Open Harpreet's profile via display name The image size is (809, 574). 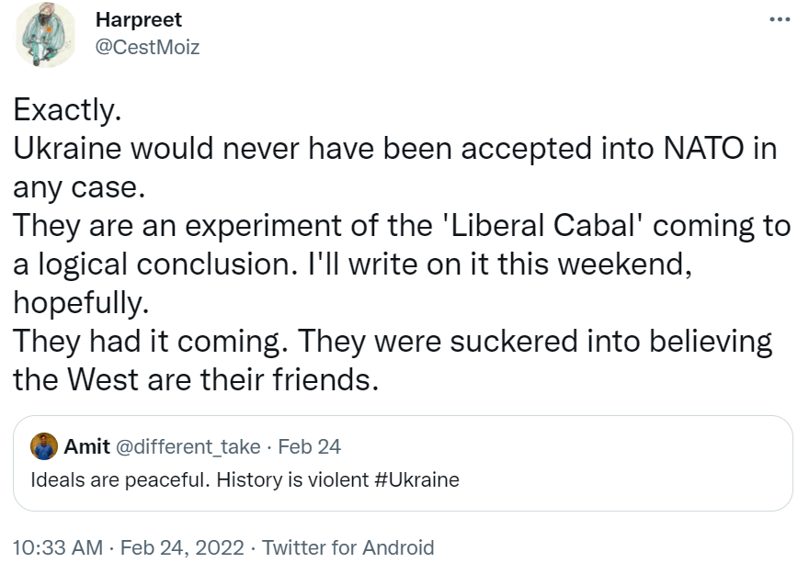138,20
